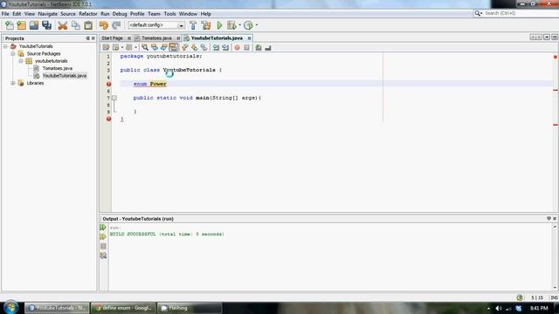Open the Source menu
The height and width of the screenshot is (314, 559).
68,14
